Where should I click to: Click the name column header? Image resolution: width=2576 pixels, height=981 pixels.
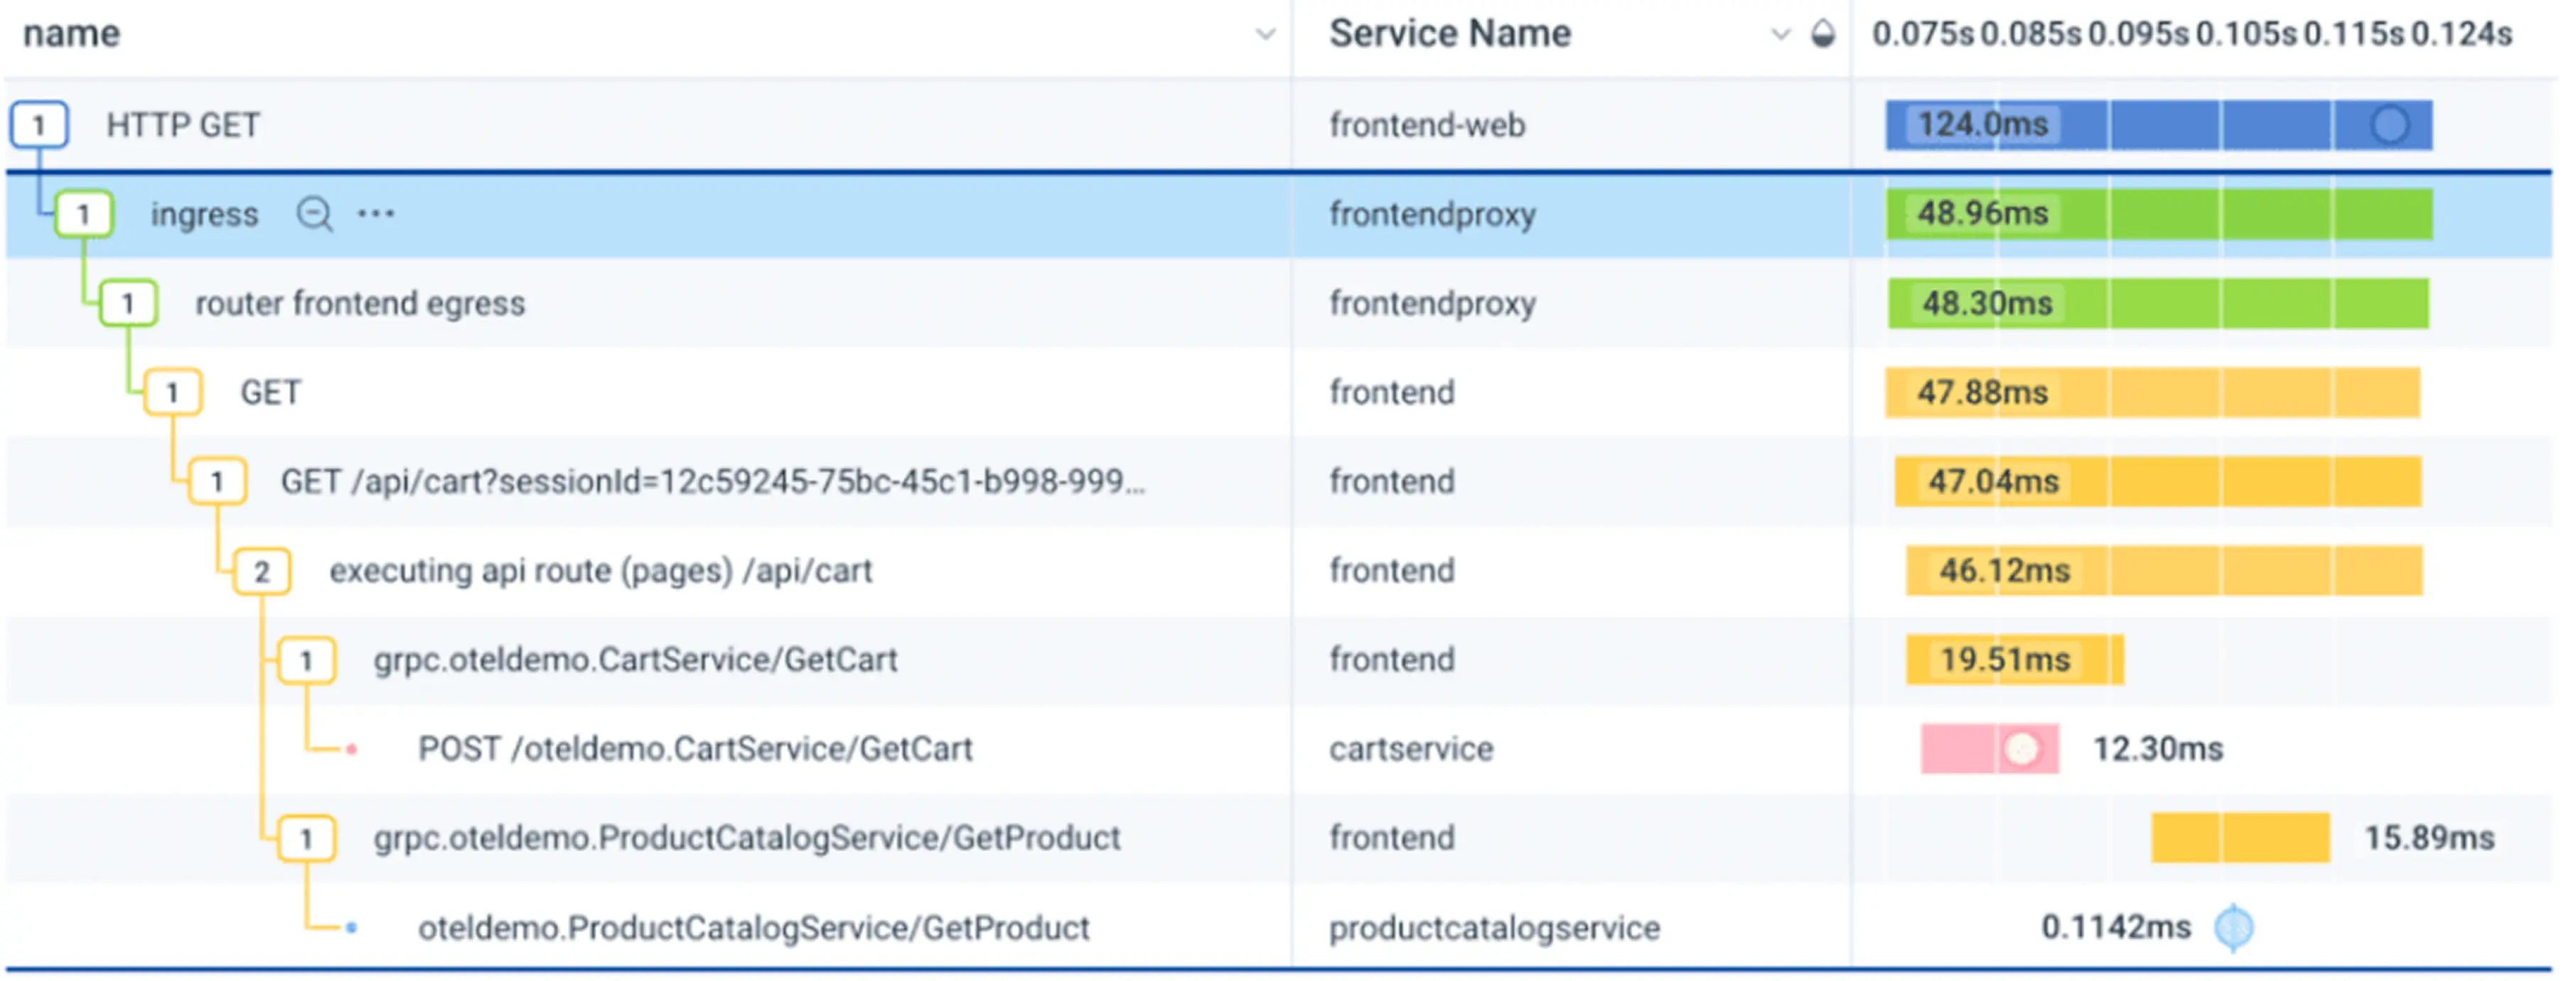point(71,34)
